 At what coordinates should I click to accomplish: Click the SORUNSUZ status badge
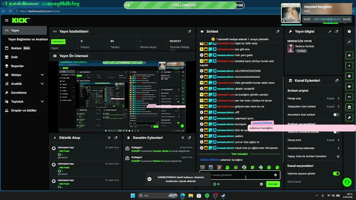tap(58, 42)
